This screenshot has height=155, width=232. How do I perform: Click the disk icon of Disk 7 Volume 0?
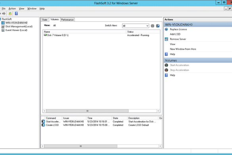[x=45, y=35]
